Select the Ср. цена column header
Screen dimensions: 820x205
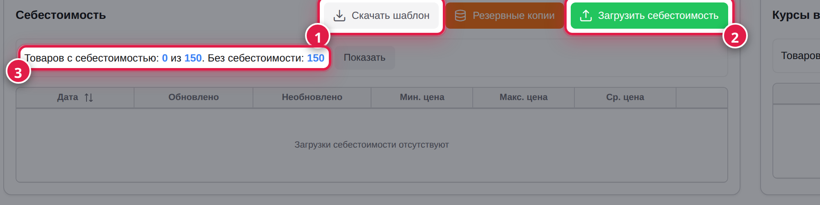pyautogui.click(x=625, y=98)
